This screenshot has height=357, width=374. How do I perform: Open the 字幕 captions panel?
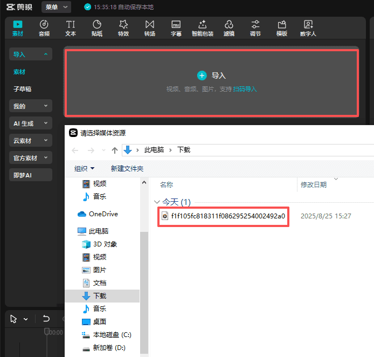(x=176, y=28)
